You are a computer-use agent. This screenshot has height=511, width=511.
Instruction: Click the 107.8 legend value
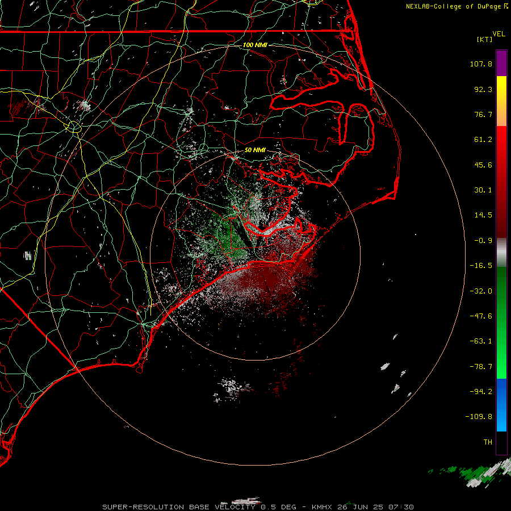pyautogui.click(x=481, y=64)
